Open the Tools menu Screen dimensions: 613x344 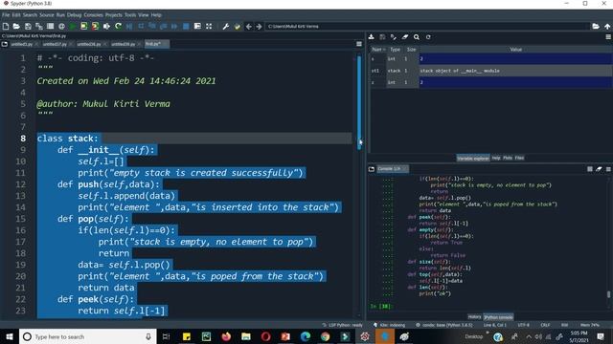(130, 15)
